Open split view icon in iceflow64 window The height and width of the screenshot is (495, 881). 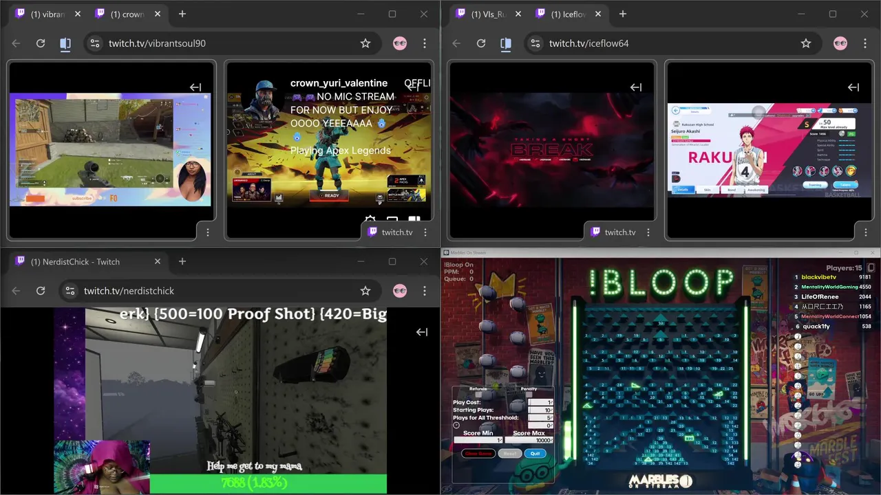[x=506, y=43]
